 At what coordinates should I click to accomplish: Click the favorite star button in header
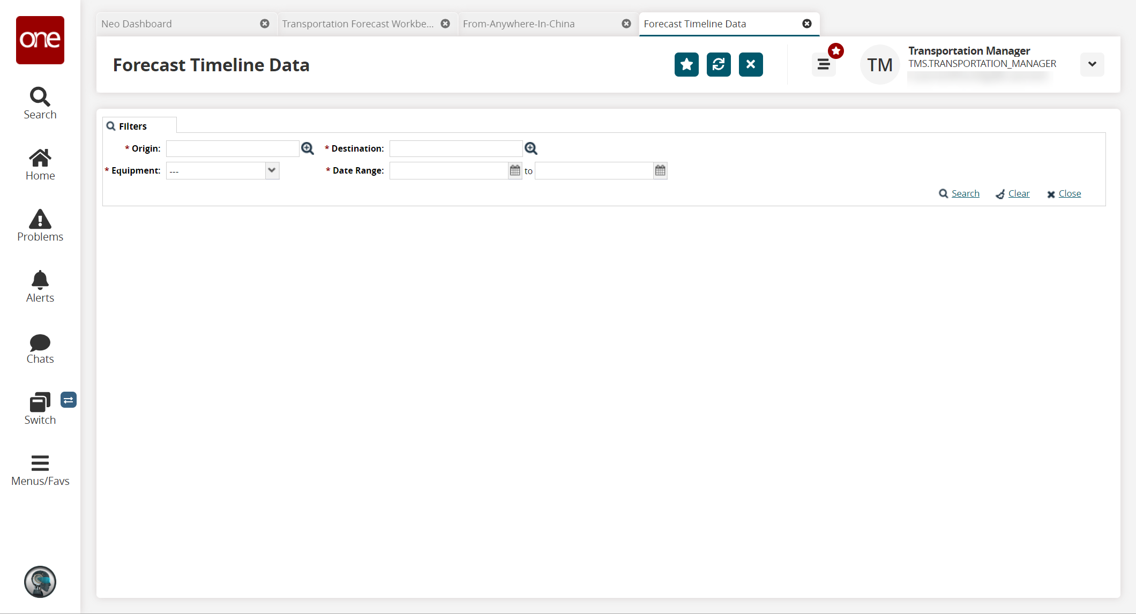686,65
